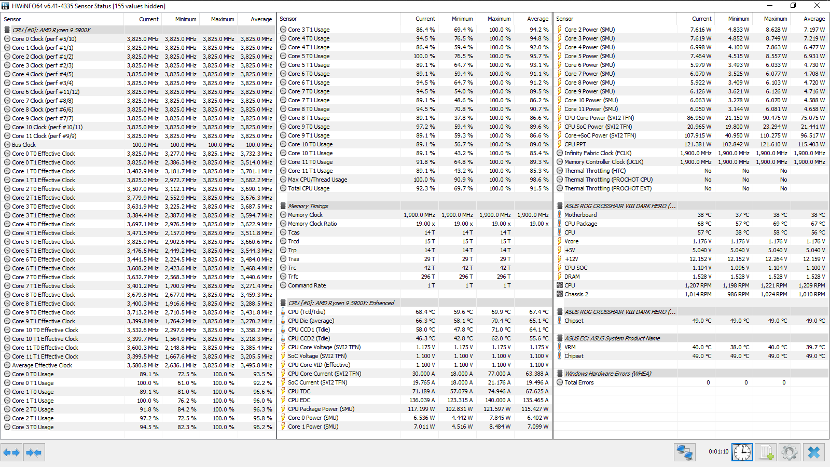
Task: Open the remote network monitoring icon
Action: [x=685, y=452]
